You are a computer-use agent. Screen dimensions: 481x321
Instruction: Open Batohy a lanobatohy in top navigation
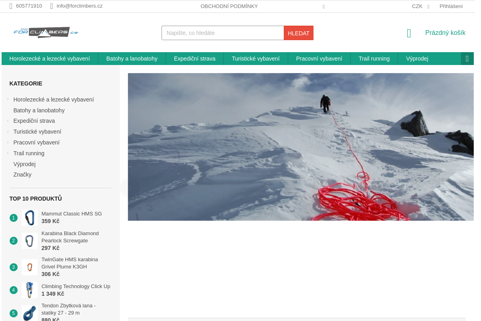coord(131,59)
